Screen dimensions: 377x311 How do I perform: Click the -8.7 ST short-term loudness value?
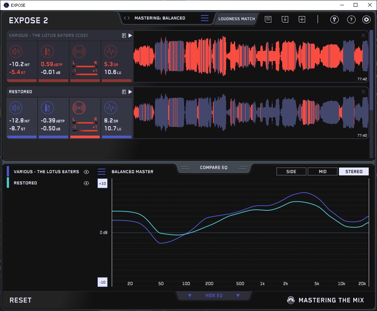pyautogui.click(x=17, y=128)
